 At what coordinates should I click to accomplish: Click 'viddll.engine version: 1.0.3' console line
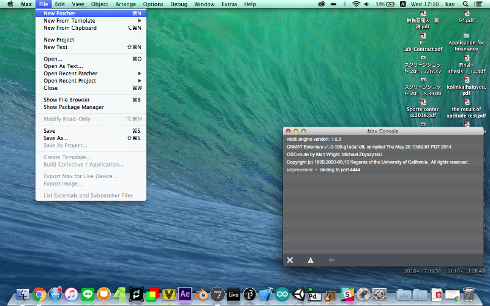click(x=383, y=140)
